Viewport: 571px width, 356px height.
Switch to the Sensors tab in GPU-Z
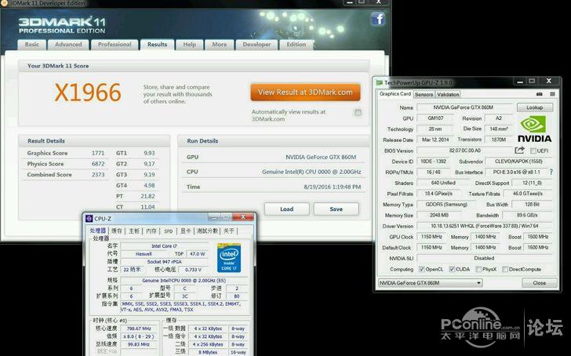(424, 95)
